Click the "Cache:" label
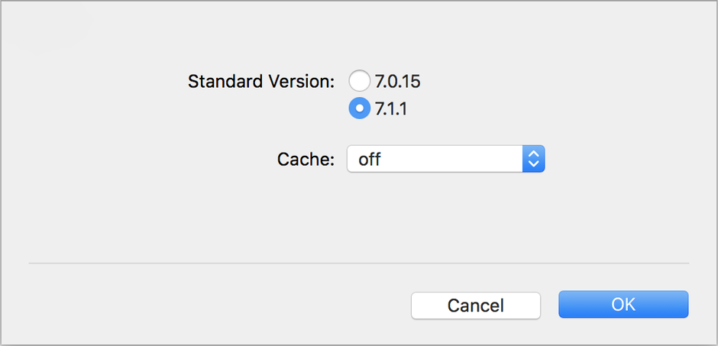This screenshot has width=718, height=346. pyautogui.click(x=306, y=160)
